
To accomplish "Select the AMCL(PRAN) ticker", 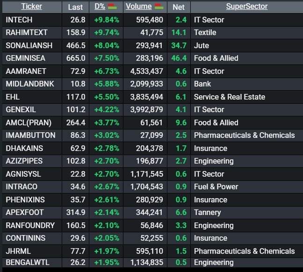I will (x=28, y=122).
